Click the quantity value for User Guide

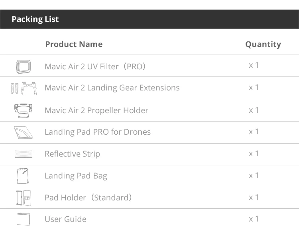254,219
